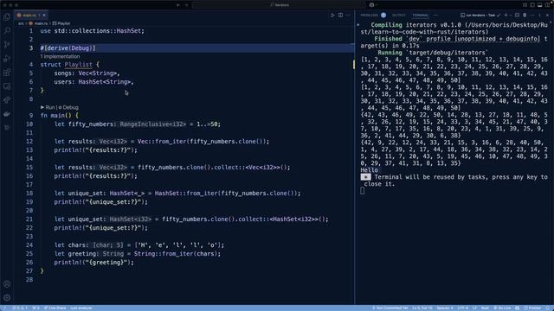Click Prettier status bar item
Image resolution: width=554 pixels, height=311 pixels.
pyautogui.click(x=532, y=308)
